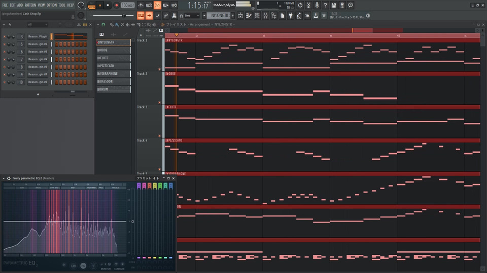Select the BASSOON pattern in picker

tap(114, 81)
